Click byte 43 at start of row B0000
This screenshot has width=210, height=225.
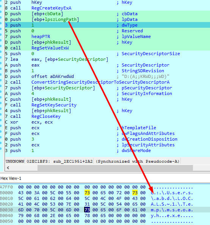pos(21,193)
